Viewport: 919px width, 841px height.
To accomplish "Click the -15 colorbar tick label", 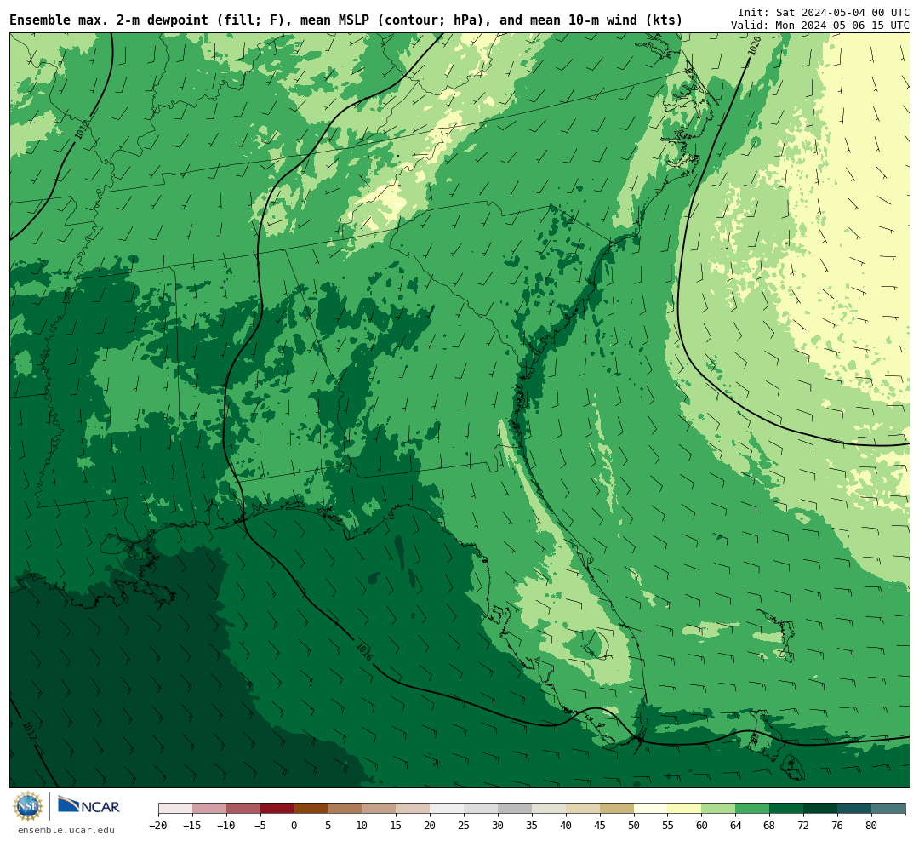I will click(x=192, y=826).
